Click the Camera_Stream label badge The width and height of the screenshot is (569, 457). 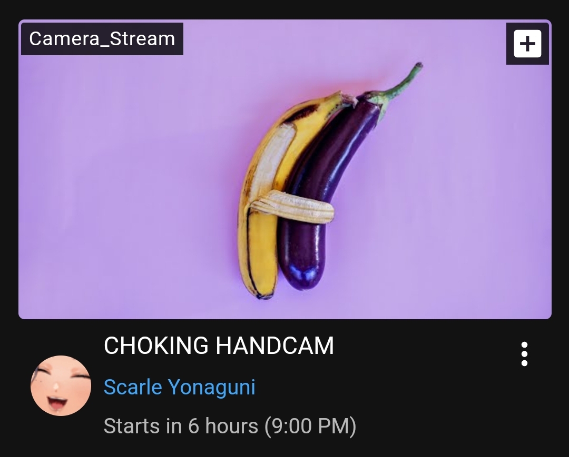click(x=102, y=39)
